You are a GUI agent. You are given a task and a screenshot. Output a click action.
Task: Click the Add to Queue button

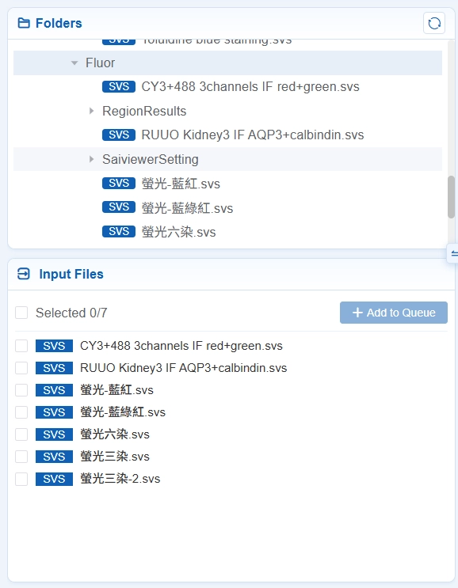[394, 313]
